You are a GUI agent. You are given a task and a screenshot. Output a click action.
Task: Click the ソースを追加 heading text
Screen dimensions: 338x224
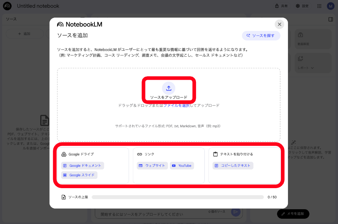[73, 36]
